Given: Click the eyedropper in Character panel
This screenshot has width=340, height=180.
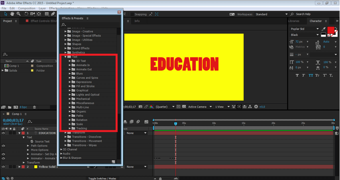Looking at the screenshot, I should tap(324, 29).
